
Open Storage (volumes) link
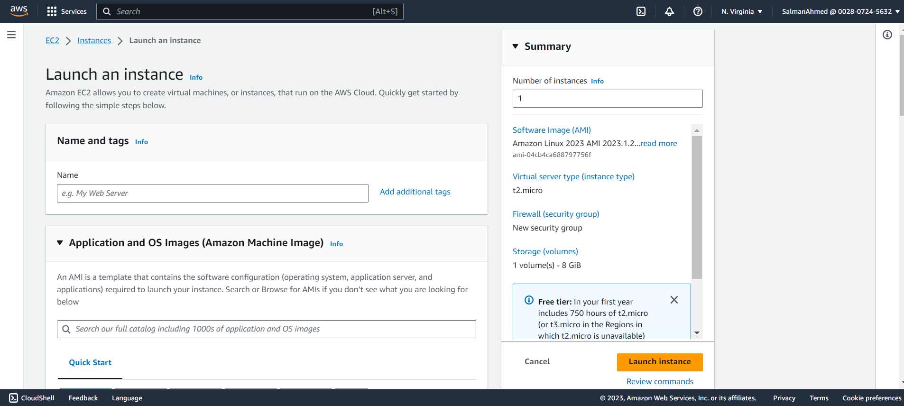point(545,251)
